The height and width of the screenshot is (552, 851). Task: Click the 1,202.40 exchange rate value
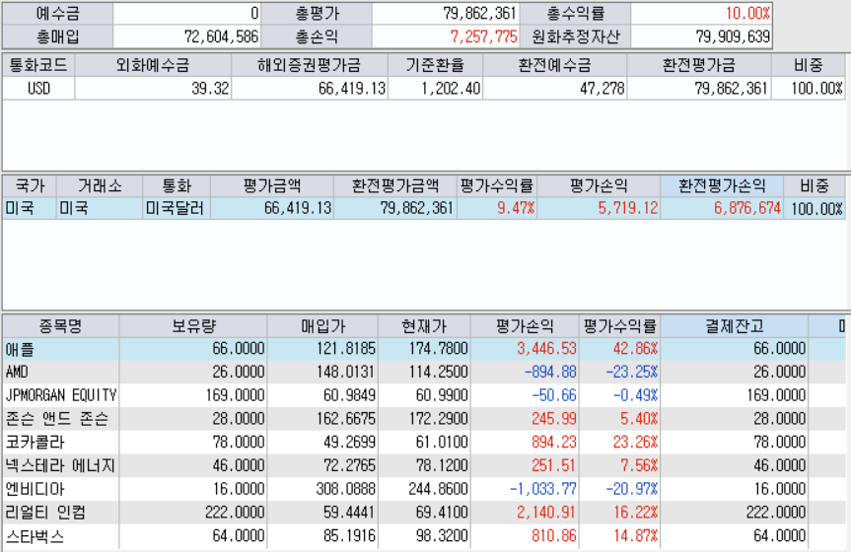point(435,88)
